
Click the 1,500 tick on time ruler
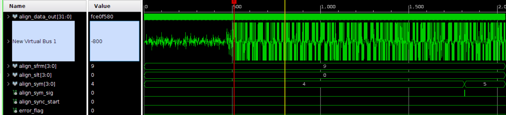point(417,7)
